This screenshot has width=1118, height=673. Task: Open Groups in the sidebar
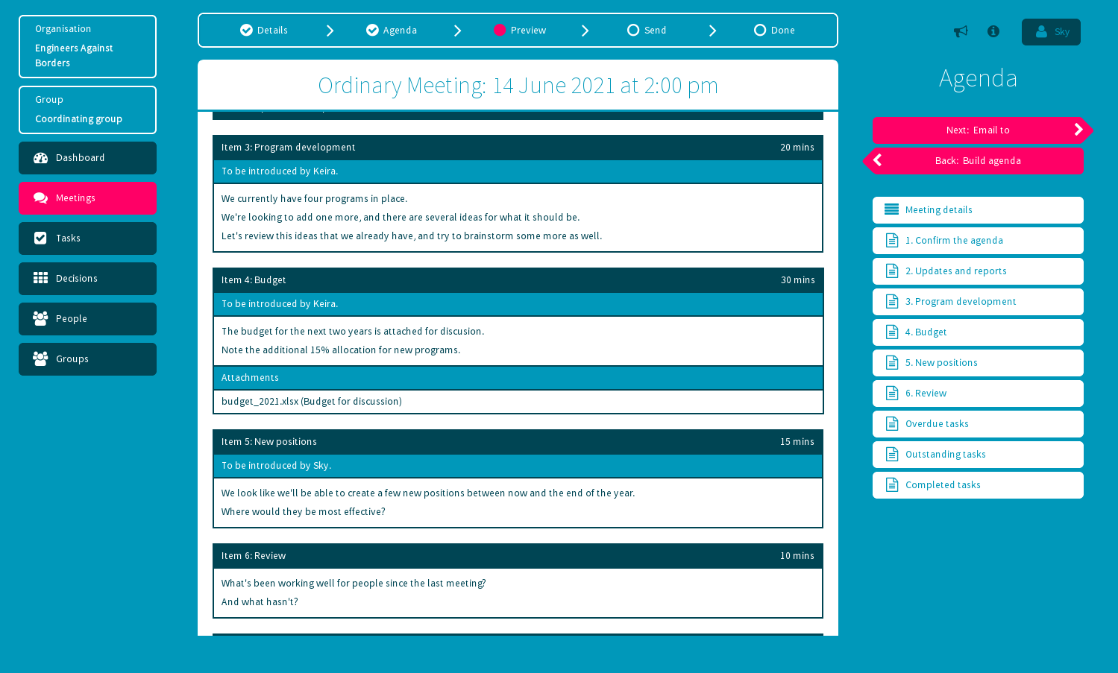pyautogui.click(x=87, y=359)
